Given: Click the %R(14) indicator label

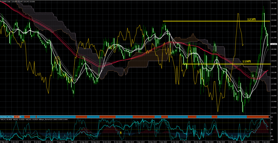Looking at the screenshot, I should (6, 119).
